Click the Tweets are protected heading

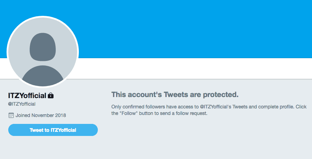pyautogui.click(x=175, y=94)
